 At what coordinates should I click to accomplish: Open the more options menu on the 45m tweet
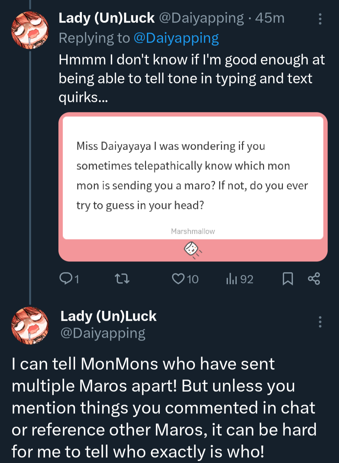coord(320,19)
